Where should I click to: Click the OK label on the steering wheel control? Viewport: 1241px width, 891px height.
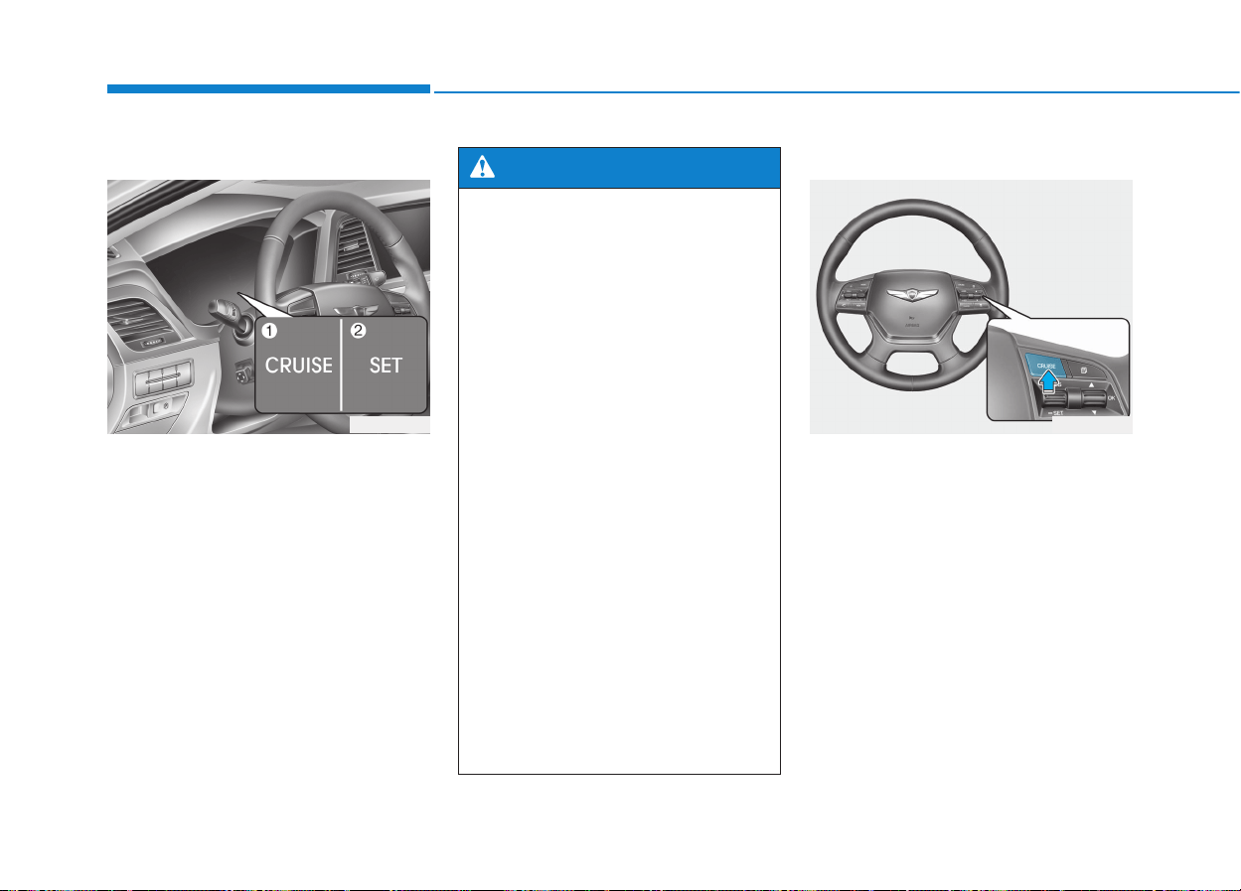click(1111, 398)
